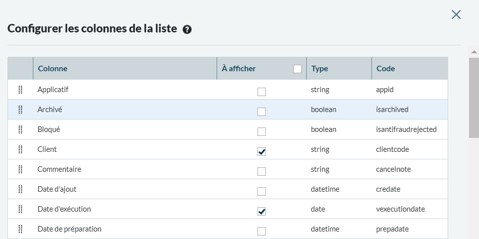Image resolution: width=479 pixels, height=239 pixels.
Task: Check the Bloqué column display checkbox
Action: (x=261, y=131)
